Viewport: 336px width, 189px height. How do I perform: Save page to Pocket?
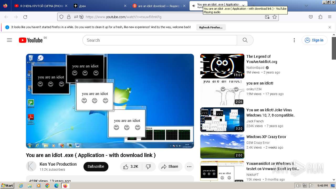pyautogui.click(x=311, y=17)
